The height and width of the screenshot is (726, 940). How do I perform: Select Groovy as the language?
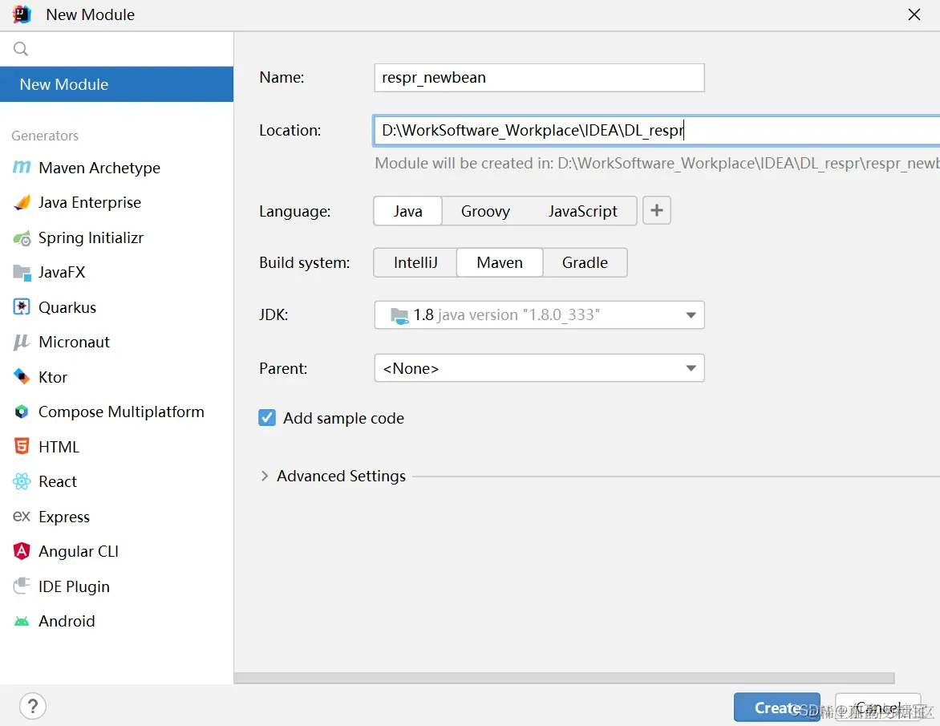coord(485,211)
